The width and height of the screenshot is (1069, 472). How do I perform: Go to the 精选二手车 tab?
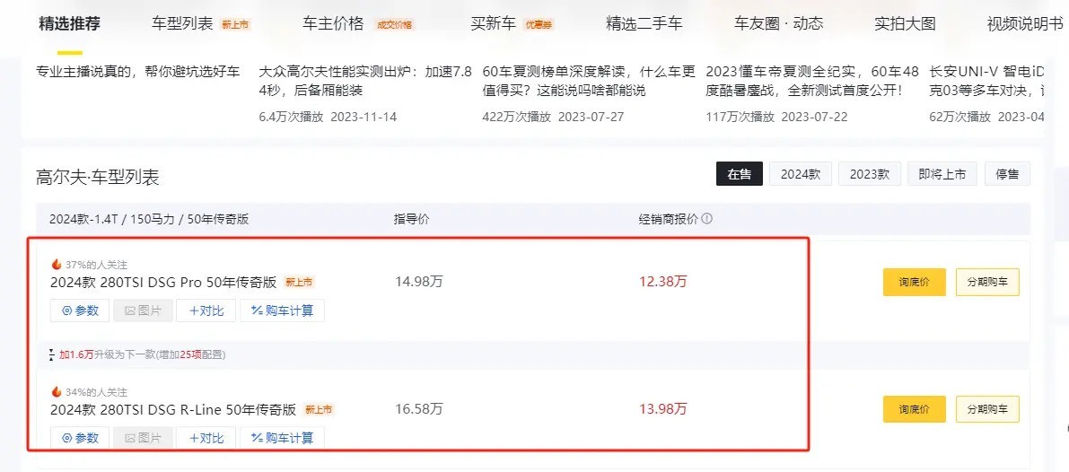point(645,24)
